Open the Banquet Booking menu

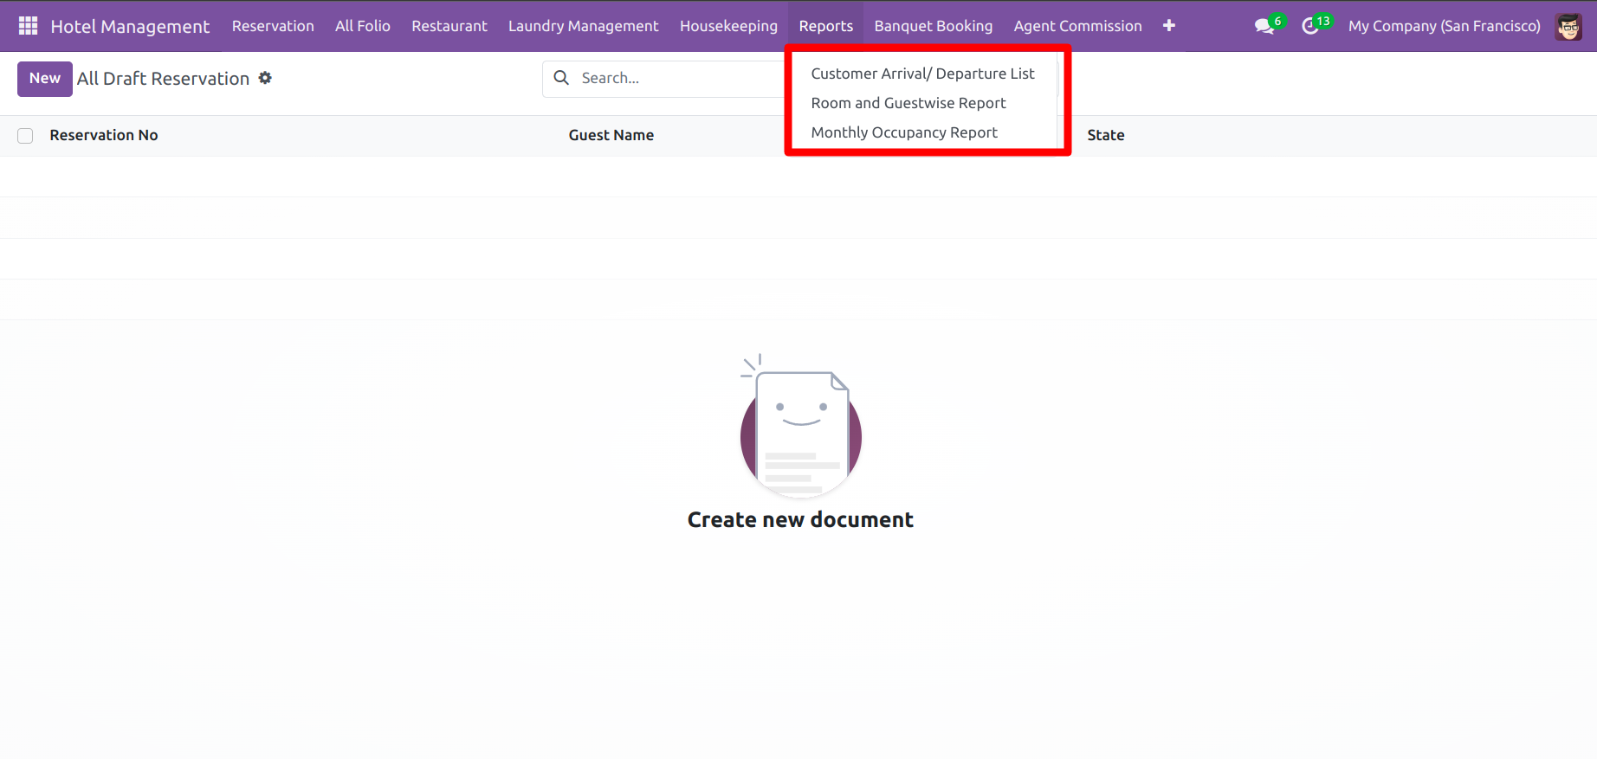933,26
